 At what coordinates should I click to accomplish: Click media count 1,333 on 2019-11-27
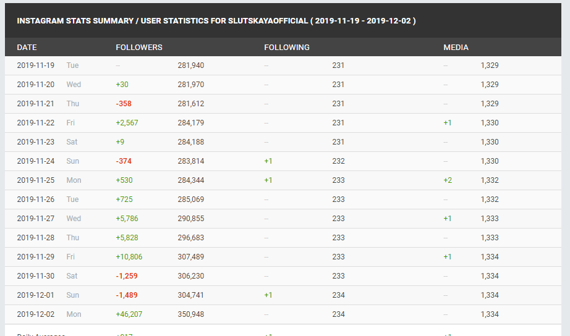[x=490, y=218]
